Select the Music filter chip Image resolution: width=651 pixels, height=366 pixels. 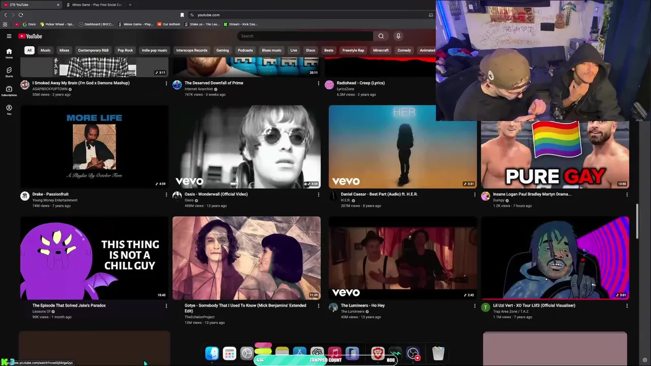click(x=45, y=50)
